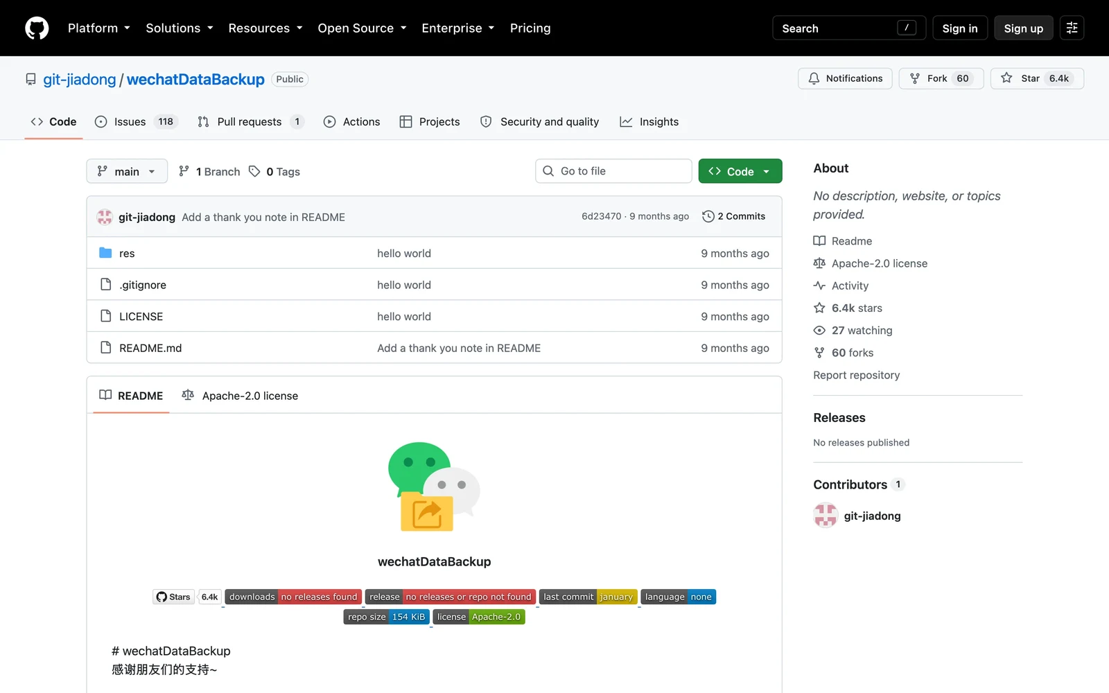Open the GitHub homepage logo
The width and height of the screenshot is (1109, 693).
[37, 28]
